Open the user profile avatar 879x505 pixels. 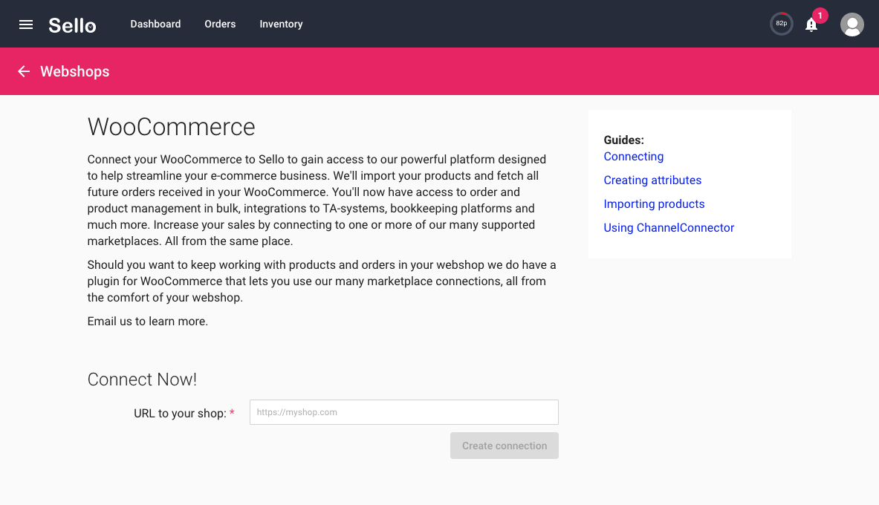[x=852, y=24]
